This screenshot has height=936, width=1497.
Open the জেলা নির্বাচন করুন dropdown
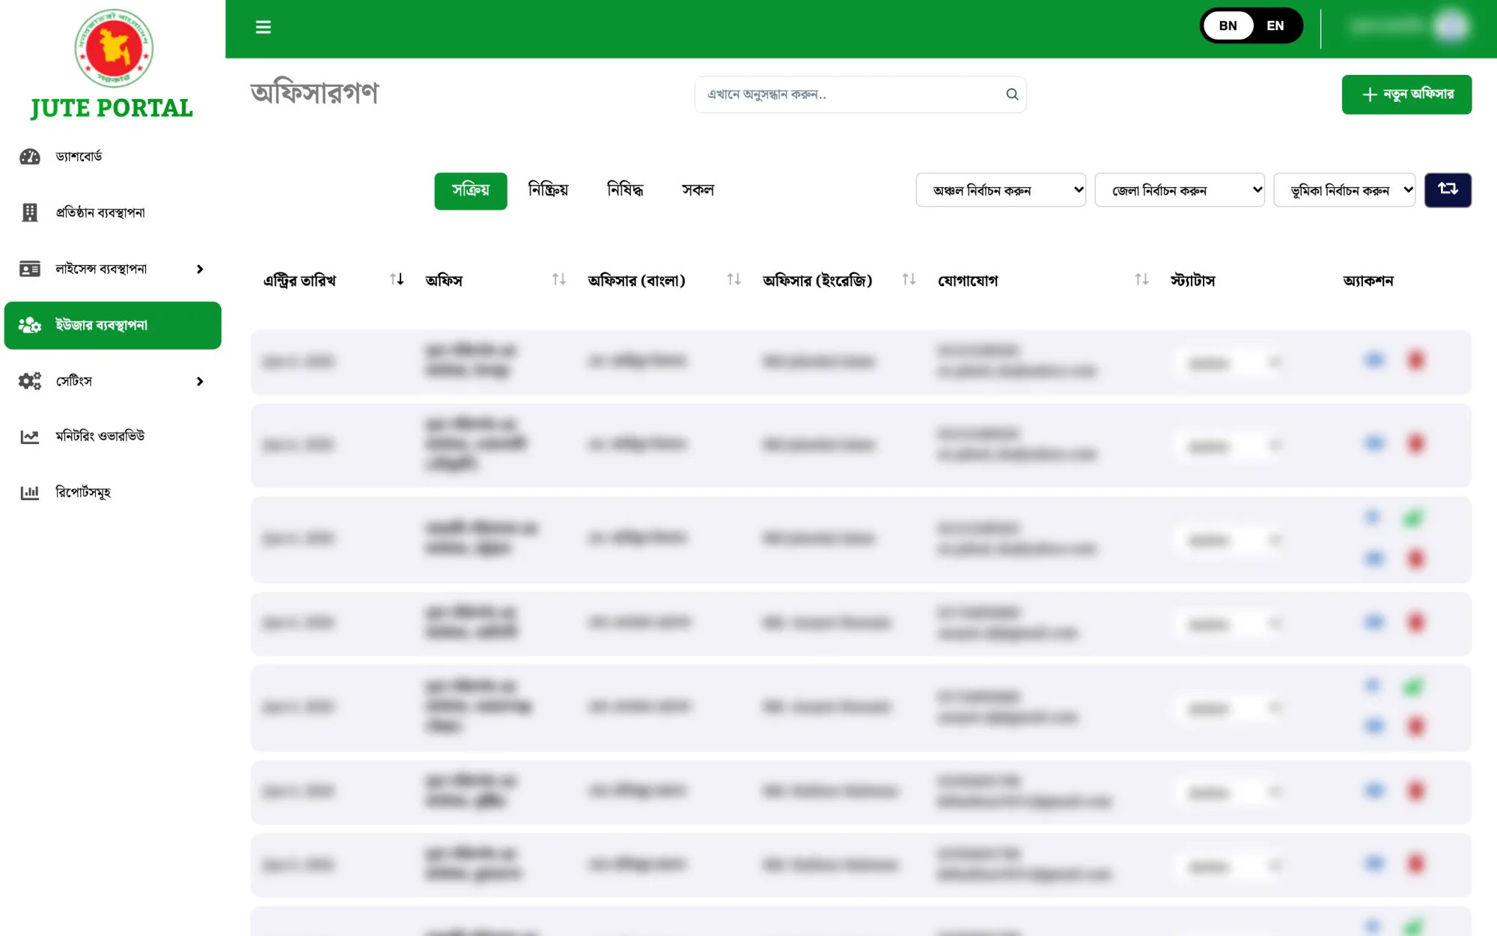point(1180,190)
